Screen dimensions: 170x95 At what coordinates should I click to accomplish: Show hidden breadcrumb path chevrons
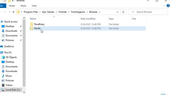[x=21, y=12]
